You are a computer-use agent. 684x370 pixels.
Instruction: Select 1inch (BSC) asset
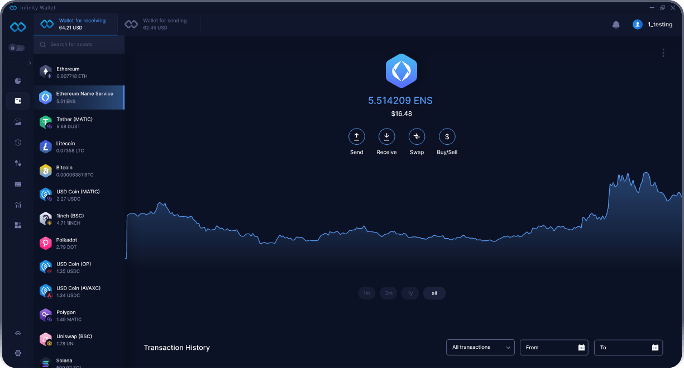click(79, 219)
